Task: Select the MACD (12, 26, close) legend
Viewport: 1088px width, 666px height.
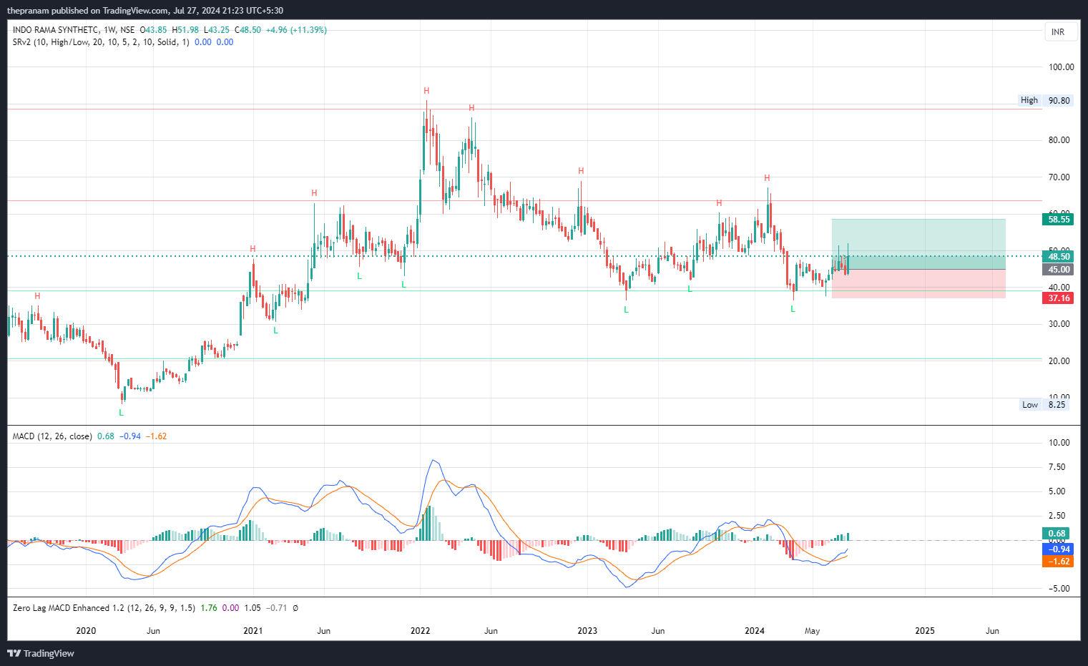Action: (x=52, y=436)
